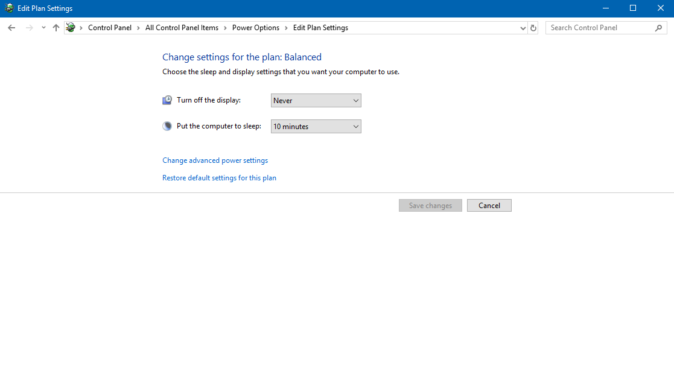This screenshot has width=674, height=380.
Task: Navigate to All Control Panel Items breadcrumb
Action: (x=182, y=28)
